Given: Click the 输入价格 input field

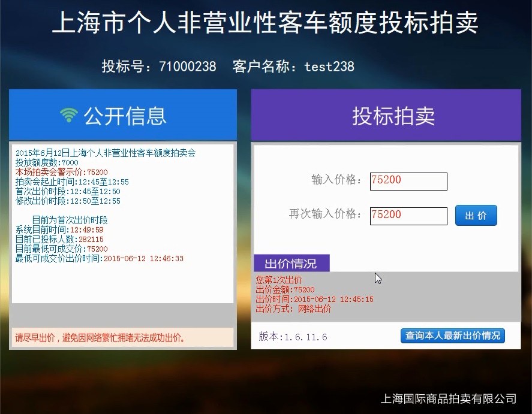Looking at the screenshot, I should tap(408, 182).
